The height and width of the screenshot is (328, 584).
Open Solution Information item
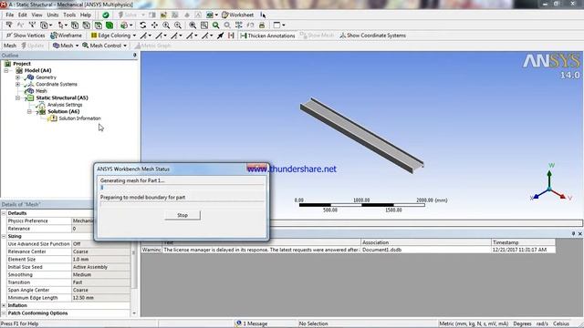pos(79,118)
